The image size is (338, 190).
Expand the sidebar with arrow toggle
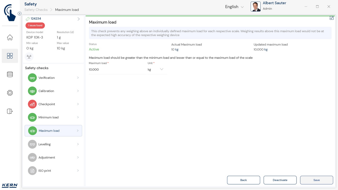click(x=20, y=13)
